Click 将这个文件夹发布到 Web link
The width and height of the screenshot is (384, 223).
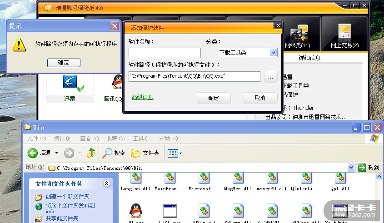pyautogui.click(x=70, y=208)
